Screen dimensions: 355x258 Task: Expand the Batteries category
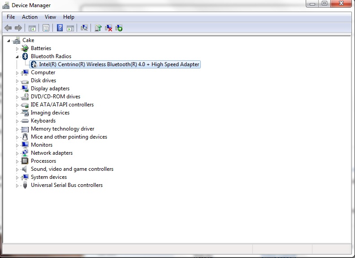pos(17,49)
